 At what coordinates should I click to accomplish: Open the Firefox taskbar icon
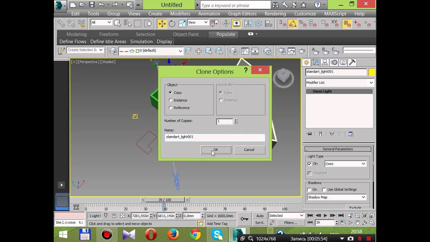click(x=173, y=234)
